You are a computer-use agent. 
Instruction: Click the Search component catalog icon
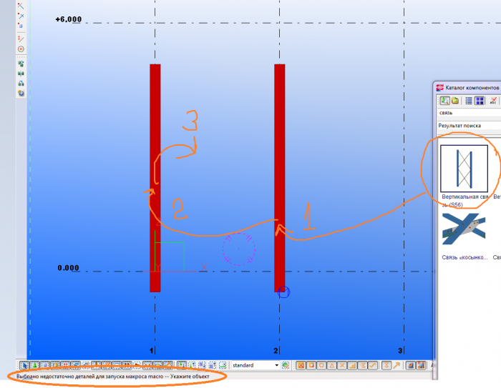point(444,101)
